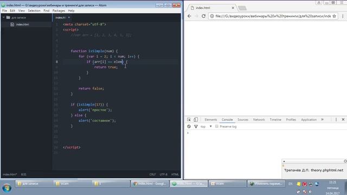Click CRLF line ending in Atom status bar
Image resolution: width=347 pixels, height=195 pixels.
coord(152,174)
